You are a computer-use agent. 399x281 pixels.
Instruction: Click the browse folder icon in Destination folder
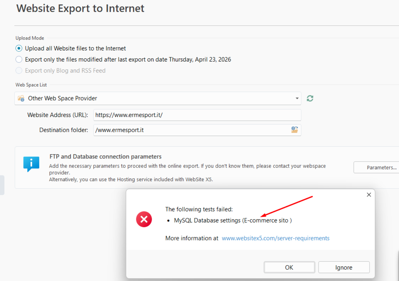click(x=295, y=130)
